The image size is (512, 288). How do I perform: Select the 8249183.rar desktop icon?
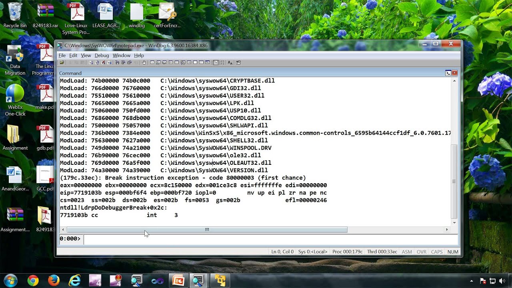(x=45, y=15)
